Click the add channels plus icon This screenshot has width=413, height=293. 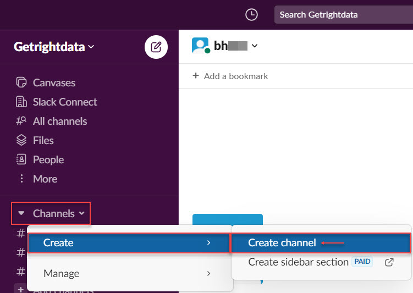[20, 289]
